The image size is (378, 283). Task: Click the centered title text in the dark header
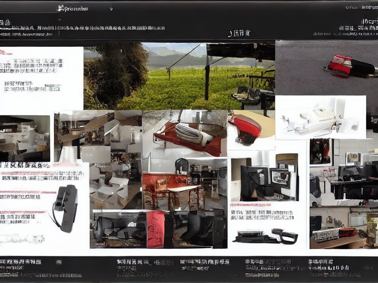(240, 33)
